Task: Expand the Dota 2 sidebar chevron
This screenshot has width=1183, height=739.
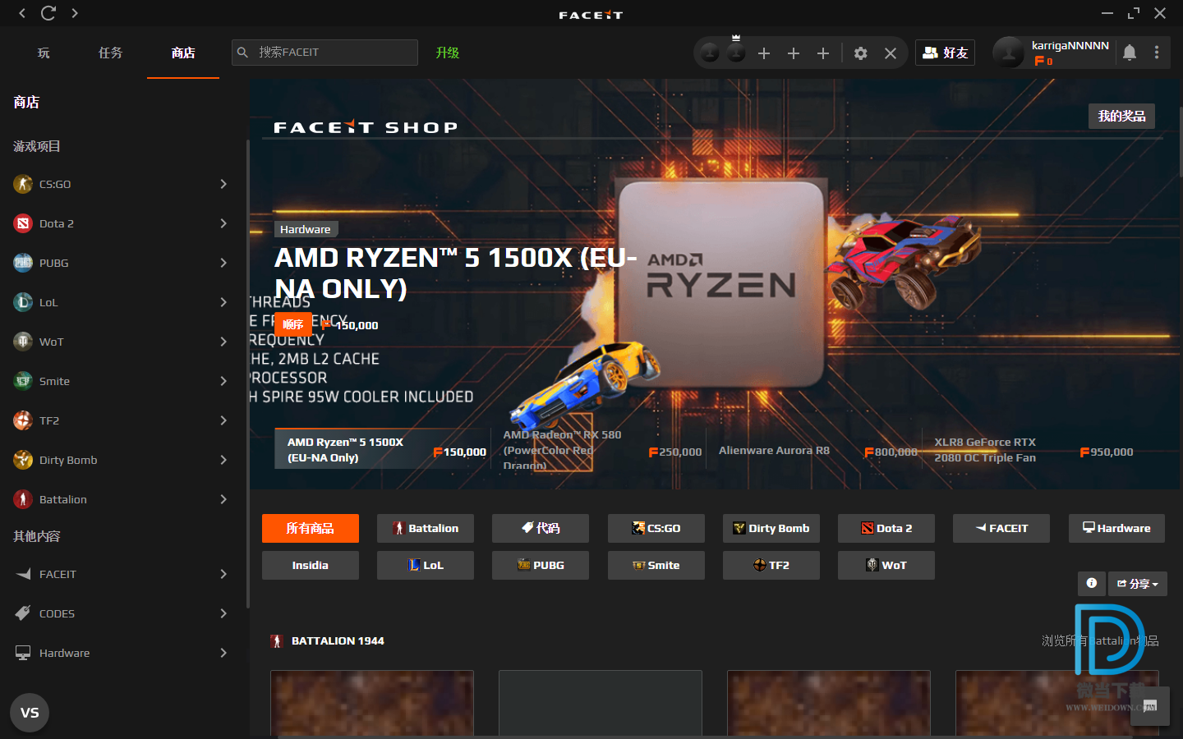Action: click(x=223, y=223)
